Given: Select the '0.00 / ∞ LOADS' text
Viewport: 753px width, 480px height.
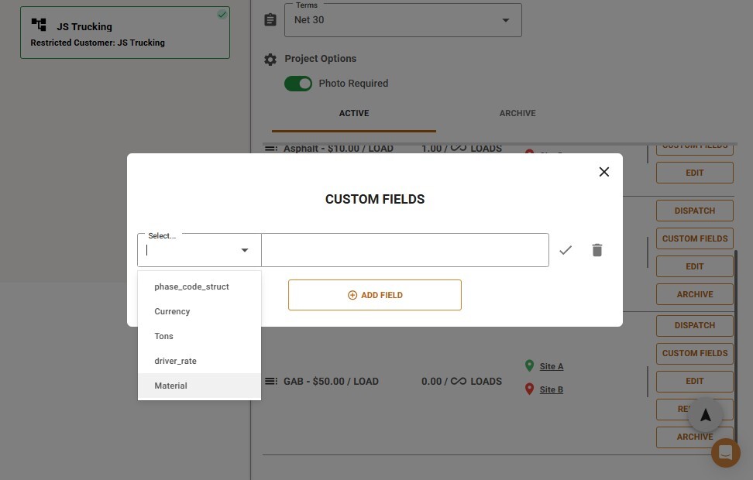Looking at the screenshot, I should 462,382.
